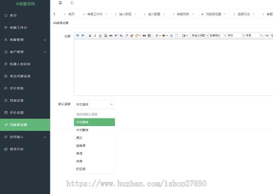Apply superscript formatting
Screen dimensions: 273x194
(116, 35)
